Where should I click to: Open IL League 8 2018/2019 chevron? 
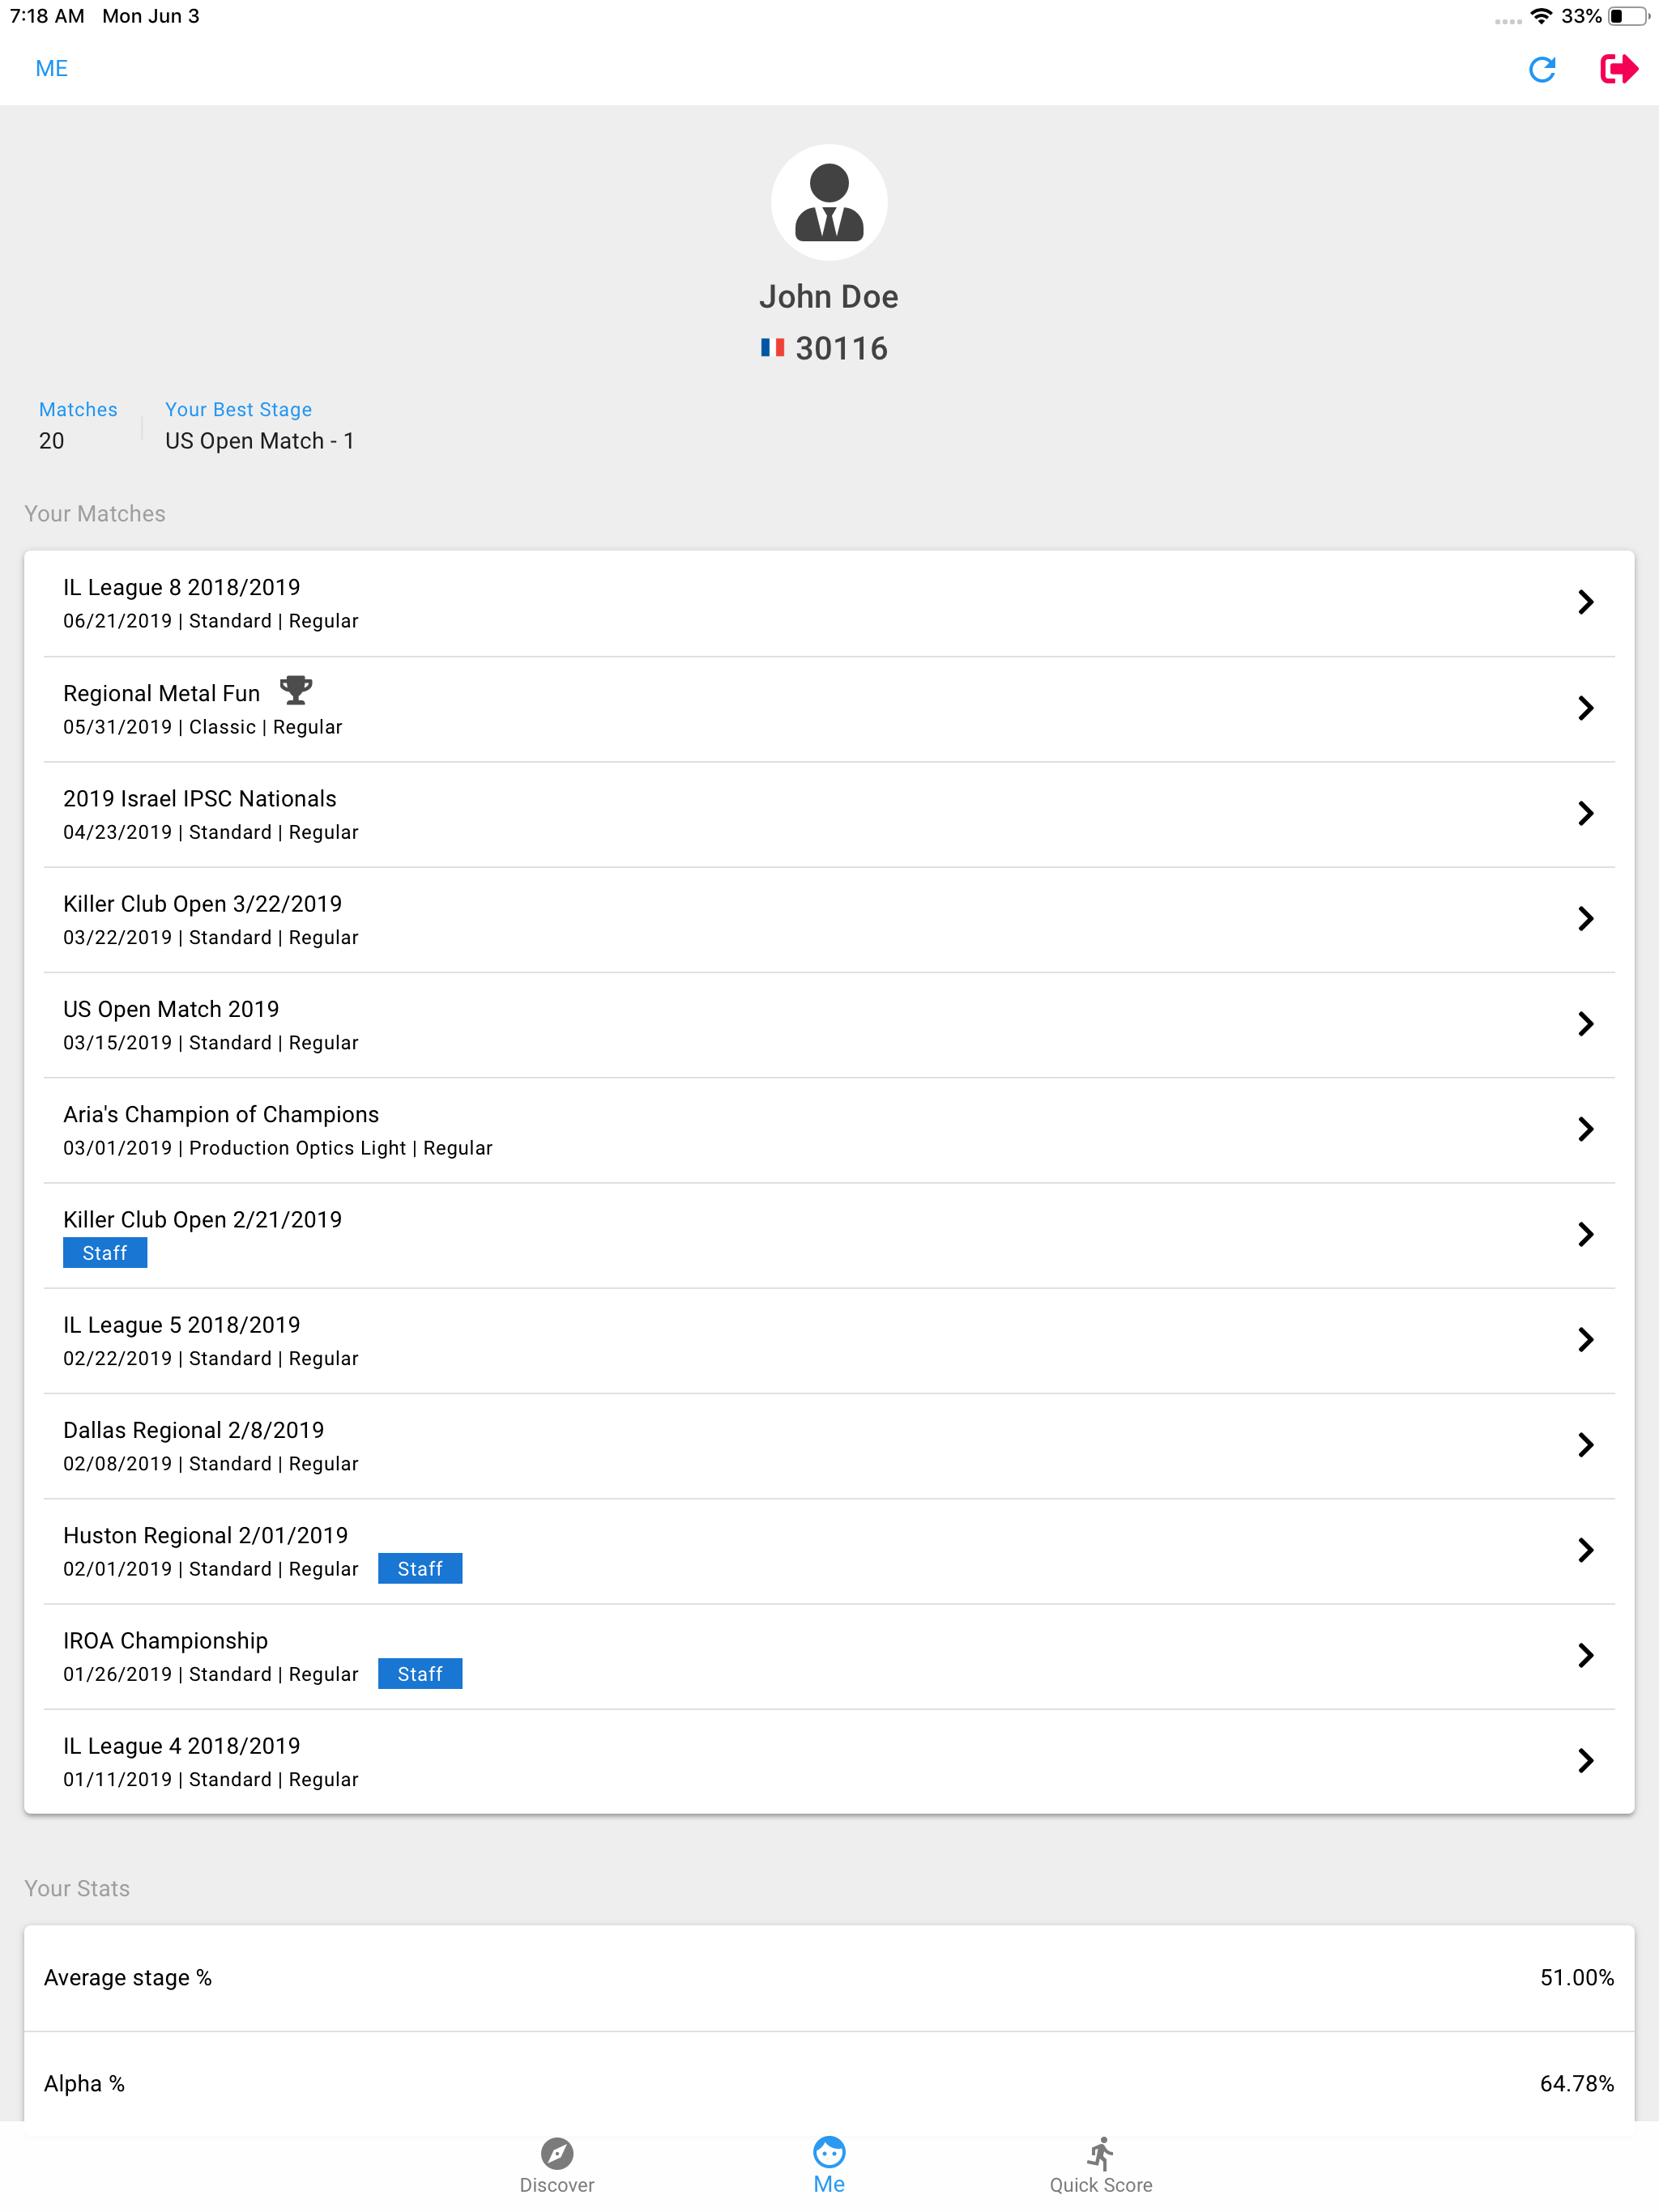1585,602
